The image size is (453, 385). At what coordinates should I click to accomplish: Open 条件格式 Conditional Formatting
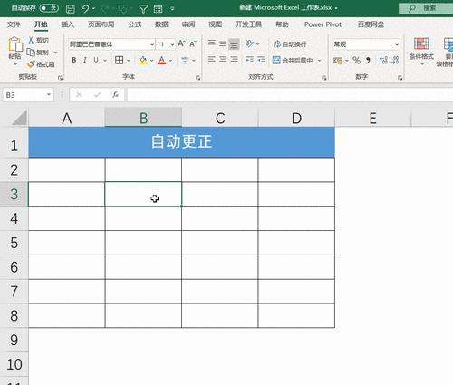click(x=421, y=51)
